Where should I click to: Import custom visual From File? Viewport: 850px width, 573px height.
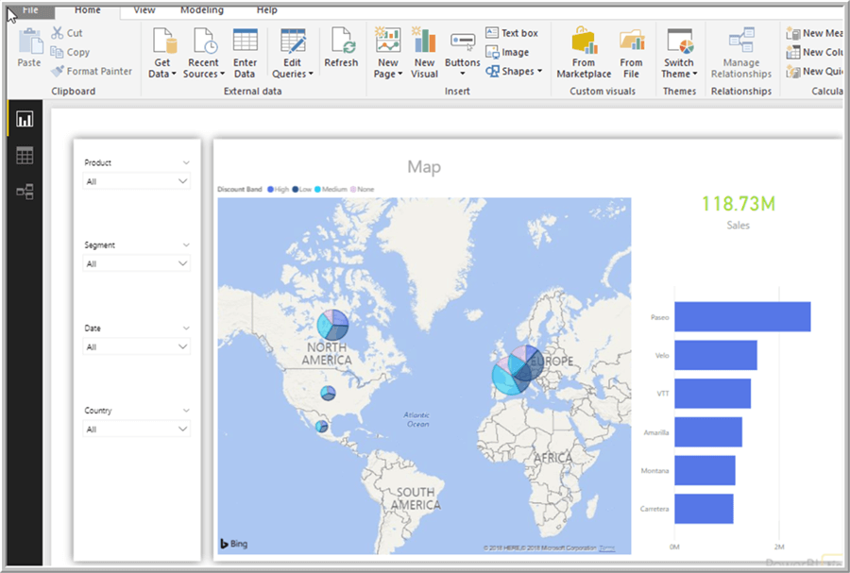click(631, 53)
